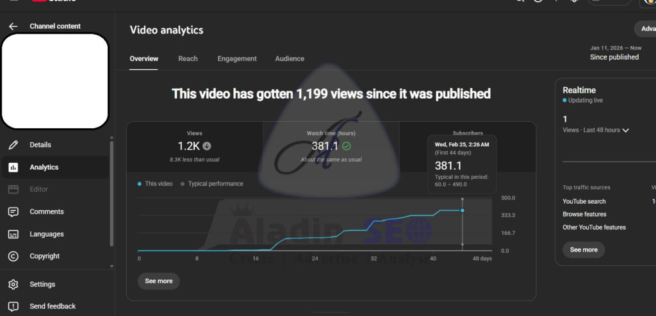
Task: Select the Audience tab
Action: [x=290, y=58]
